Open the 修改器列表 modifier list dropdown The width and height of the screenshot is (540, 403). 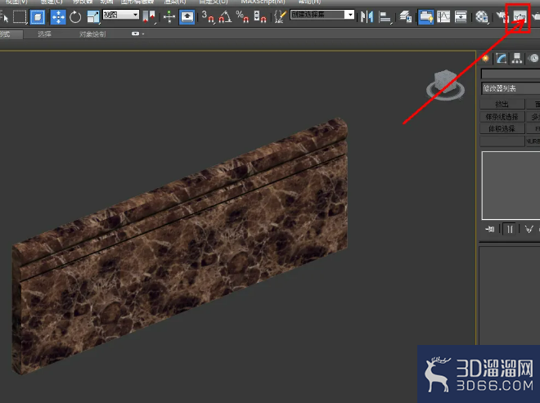point(511,88)
